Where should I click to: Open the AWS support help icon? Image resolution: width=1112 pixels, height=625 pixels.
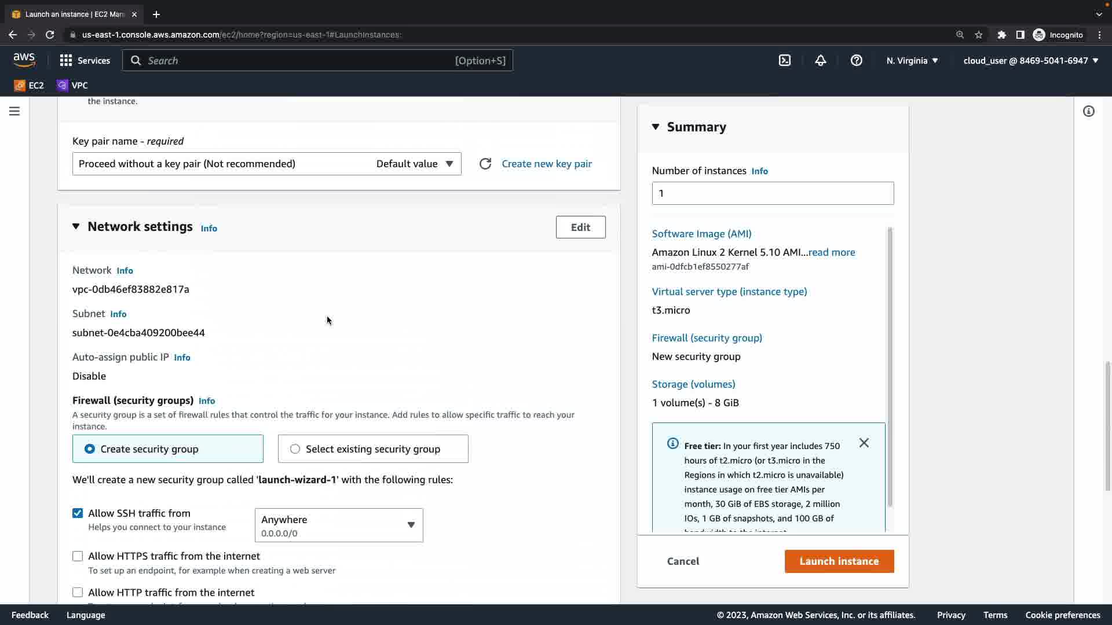857,60
